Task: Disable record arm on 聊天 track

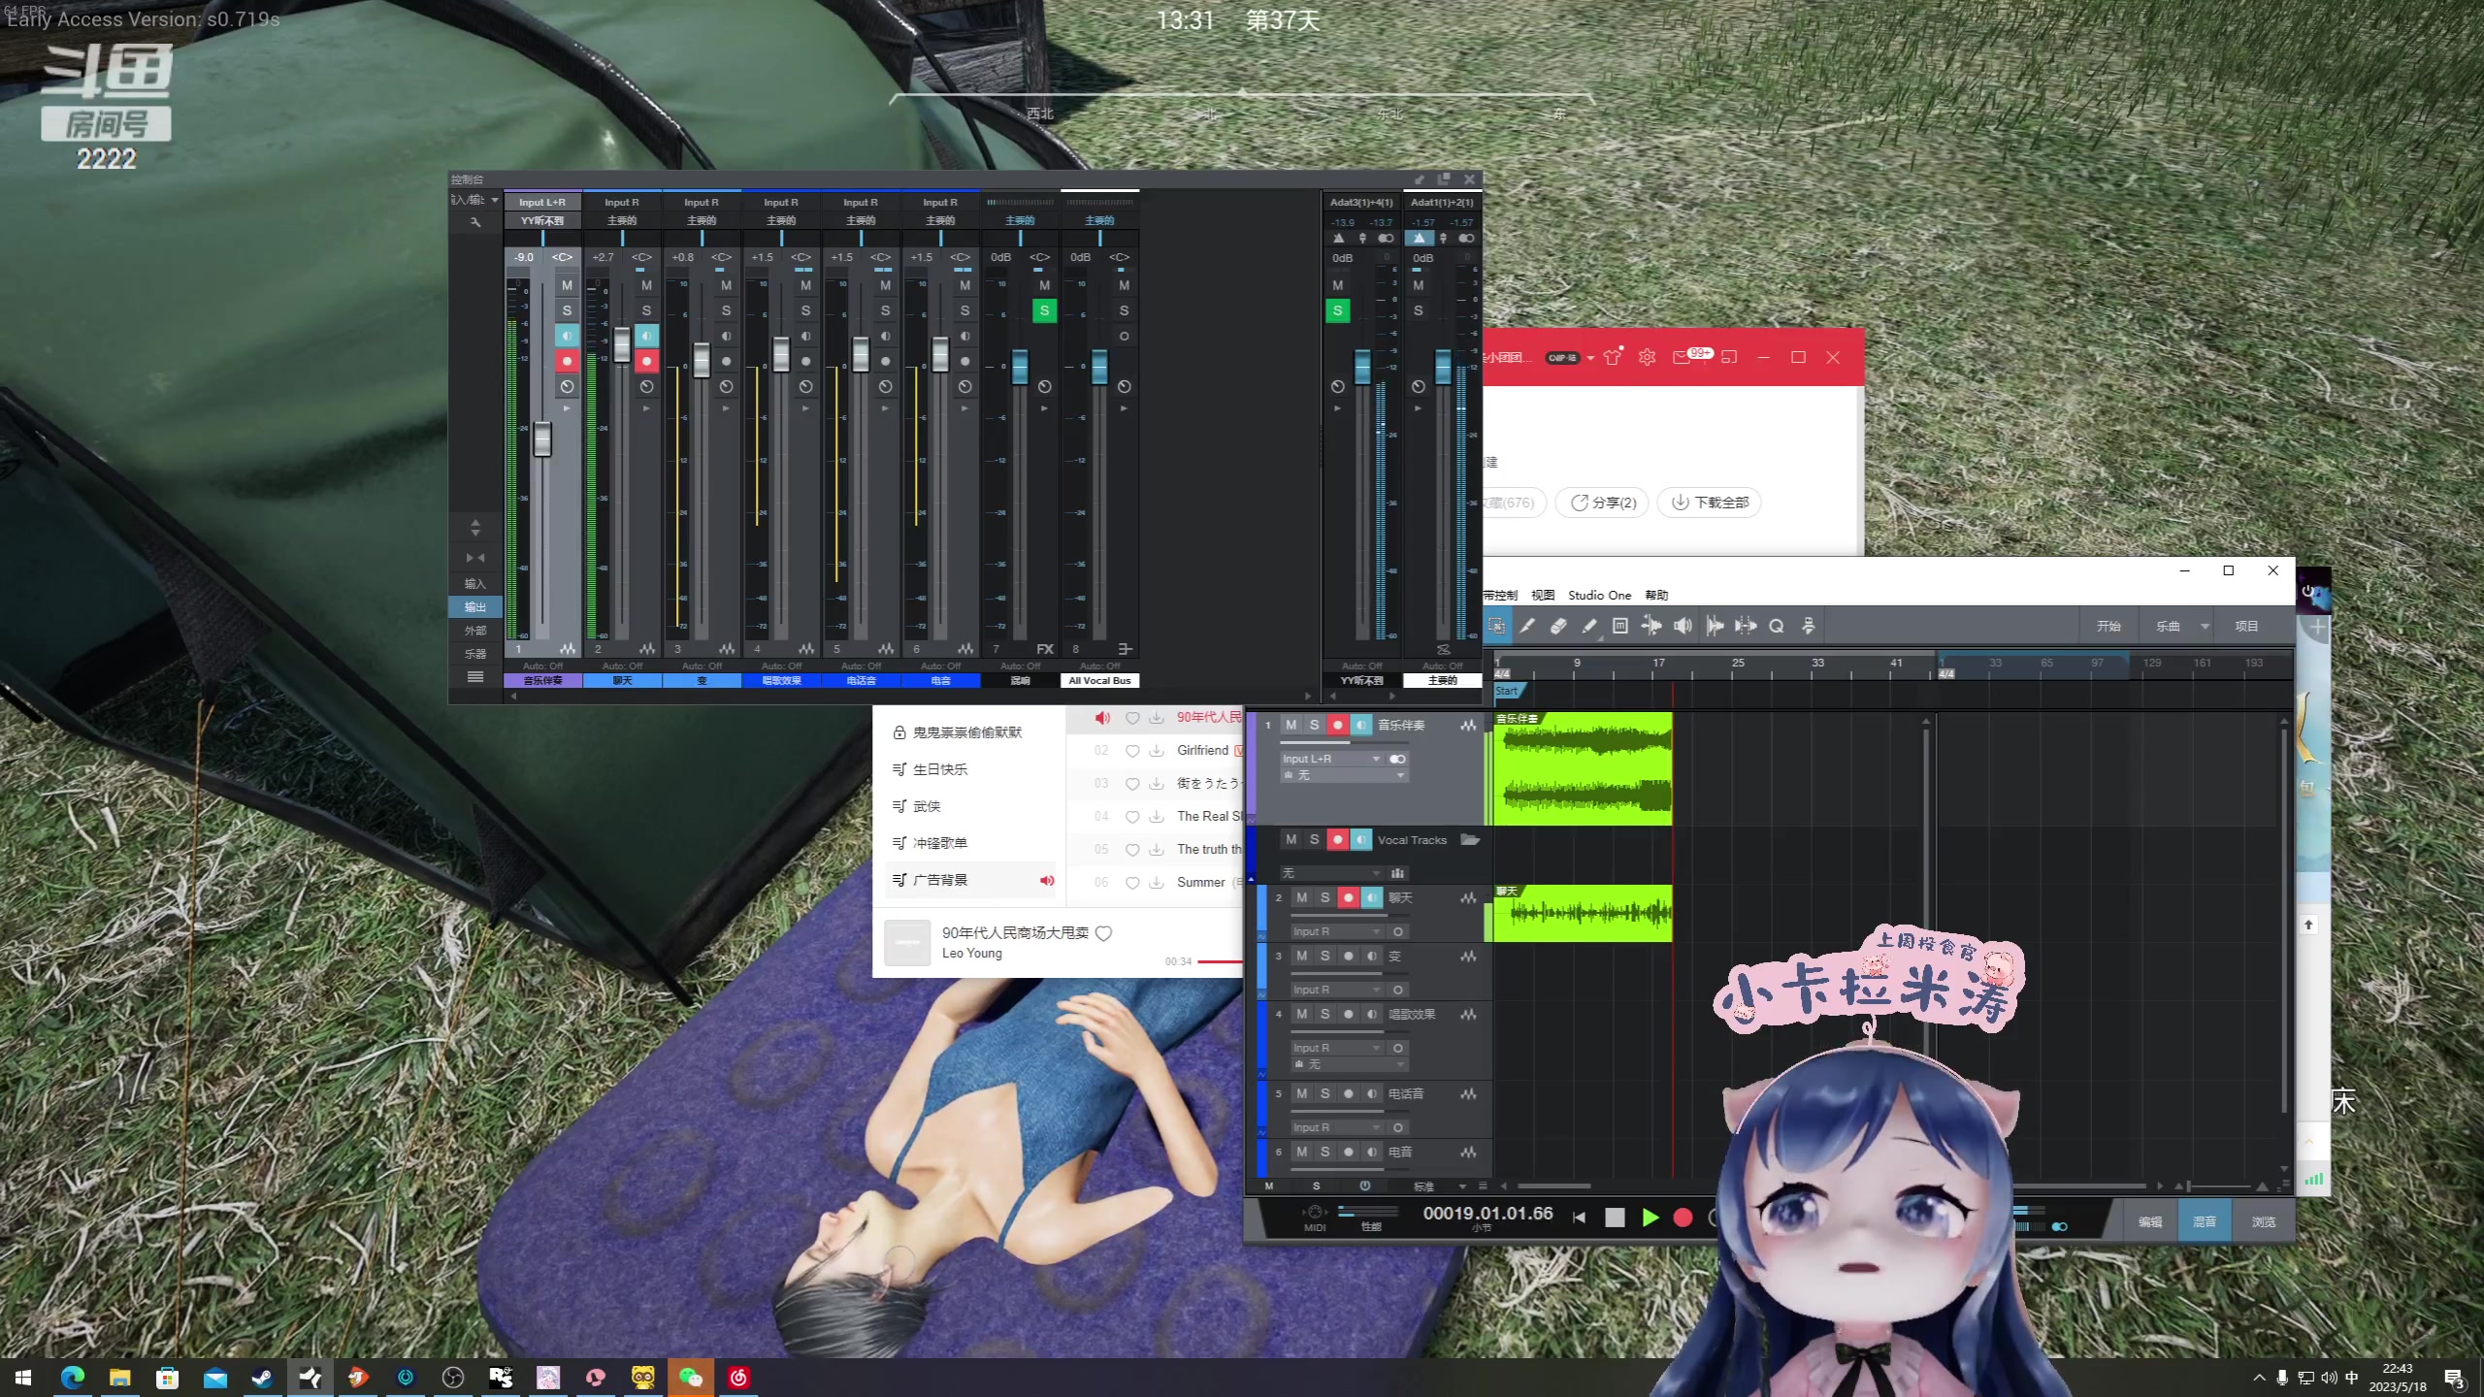Action: click(x=1348, y=897)
